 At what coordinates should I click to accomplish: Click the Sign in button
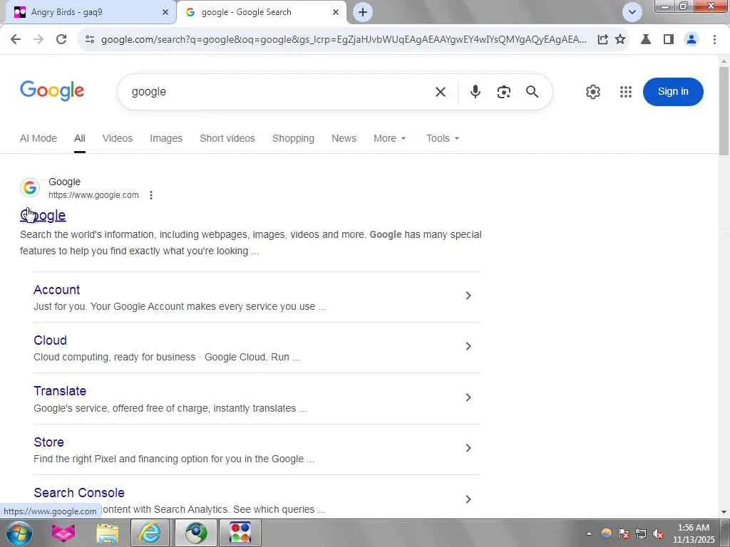pyautogui.click(x=673, y=92)
